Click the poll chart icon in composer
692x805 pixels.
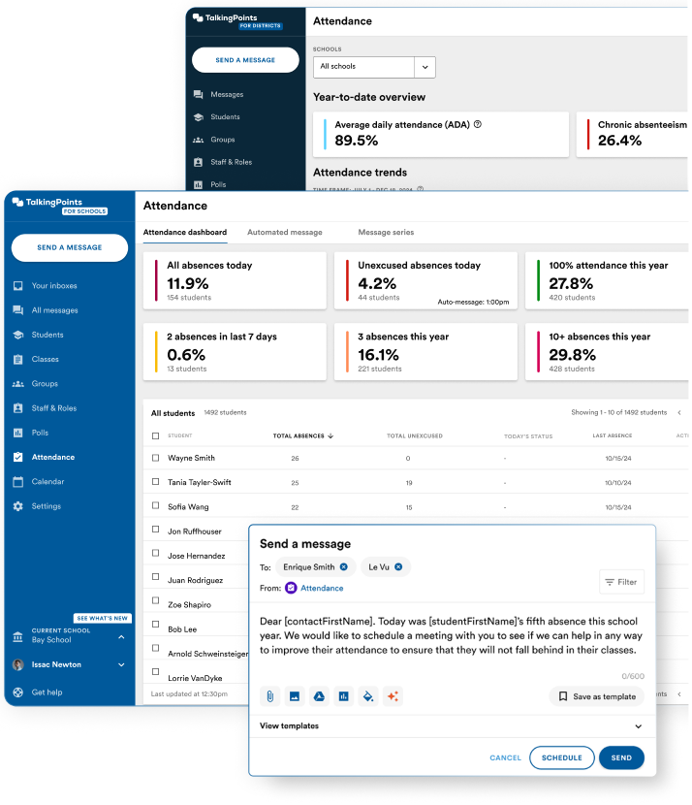343,696
